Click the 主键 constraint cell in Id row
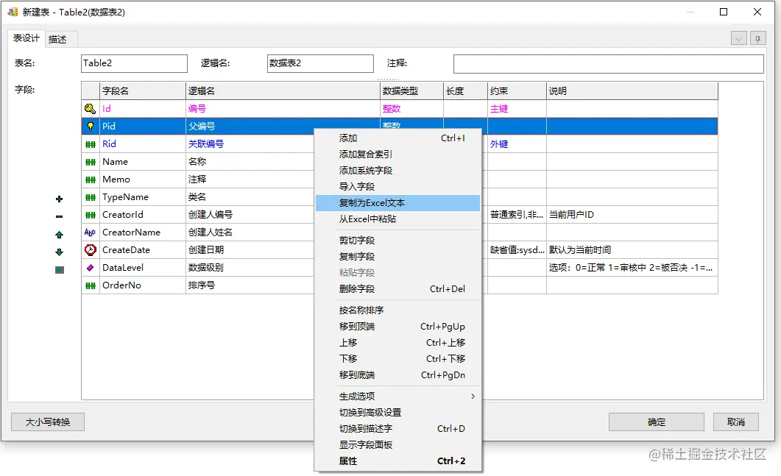The width and height of the screenshot is (781, 476). click(x=517, y=109)
